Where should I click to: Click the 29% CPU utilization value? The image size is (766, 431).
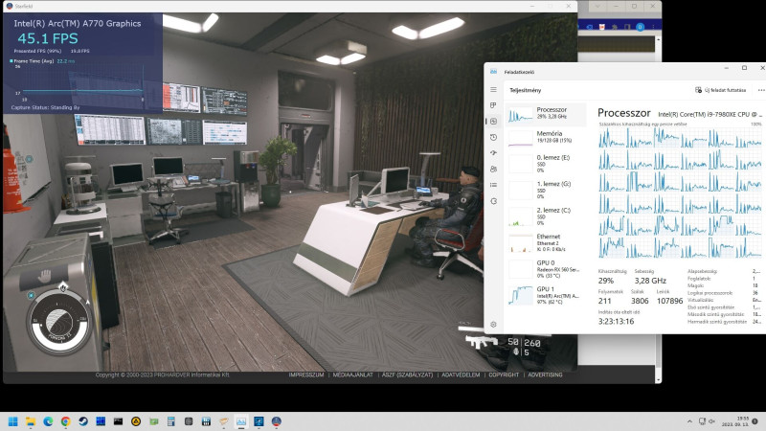606,281
